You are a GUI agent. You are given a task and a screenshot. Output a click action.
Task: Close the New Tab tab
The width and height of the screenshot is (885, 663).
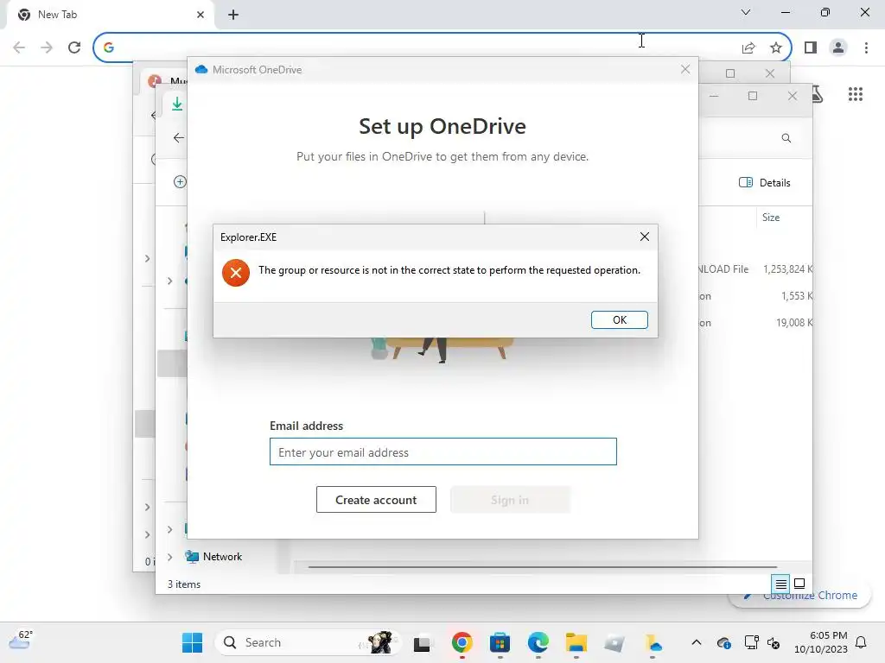point(201,15)
